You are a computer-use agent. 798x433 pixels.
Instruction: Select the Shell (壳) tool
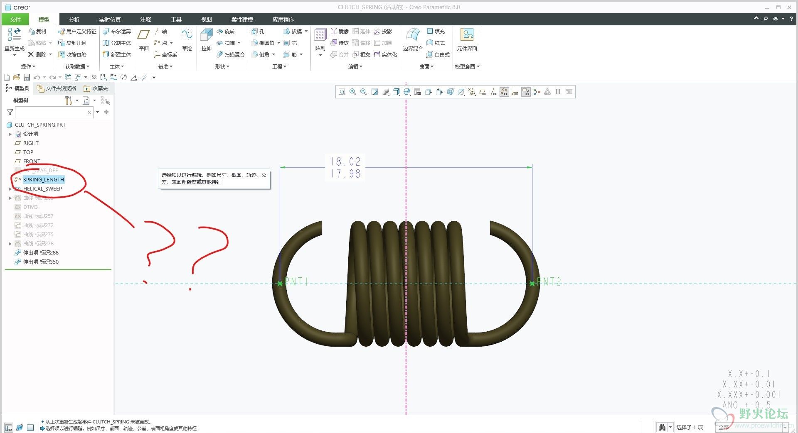[290, 43]
